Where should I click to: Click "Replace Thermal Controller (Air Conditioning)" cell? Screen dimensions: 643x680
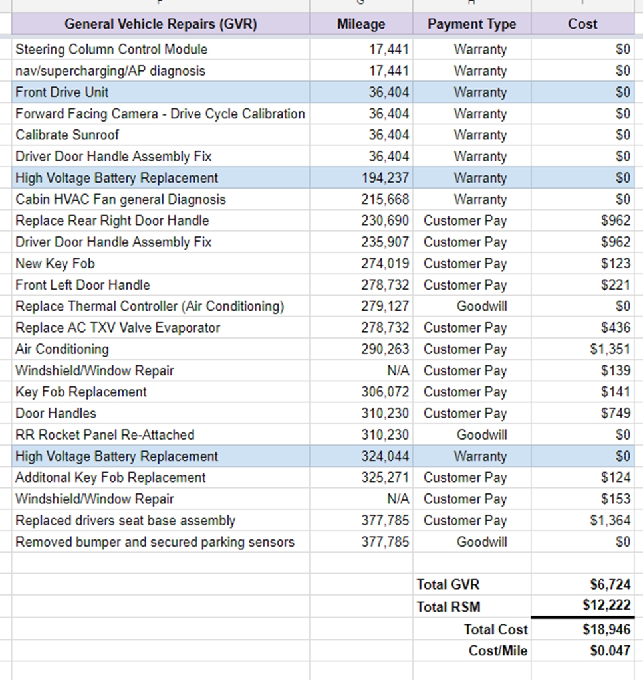[161, 306]
